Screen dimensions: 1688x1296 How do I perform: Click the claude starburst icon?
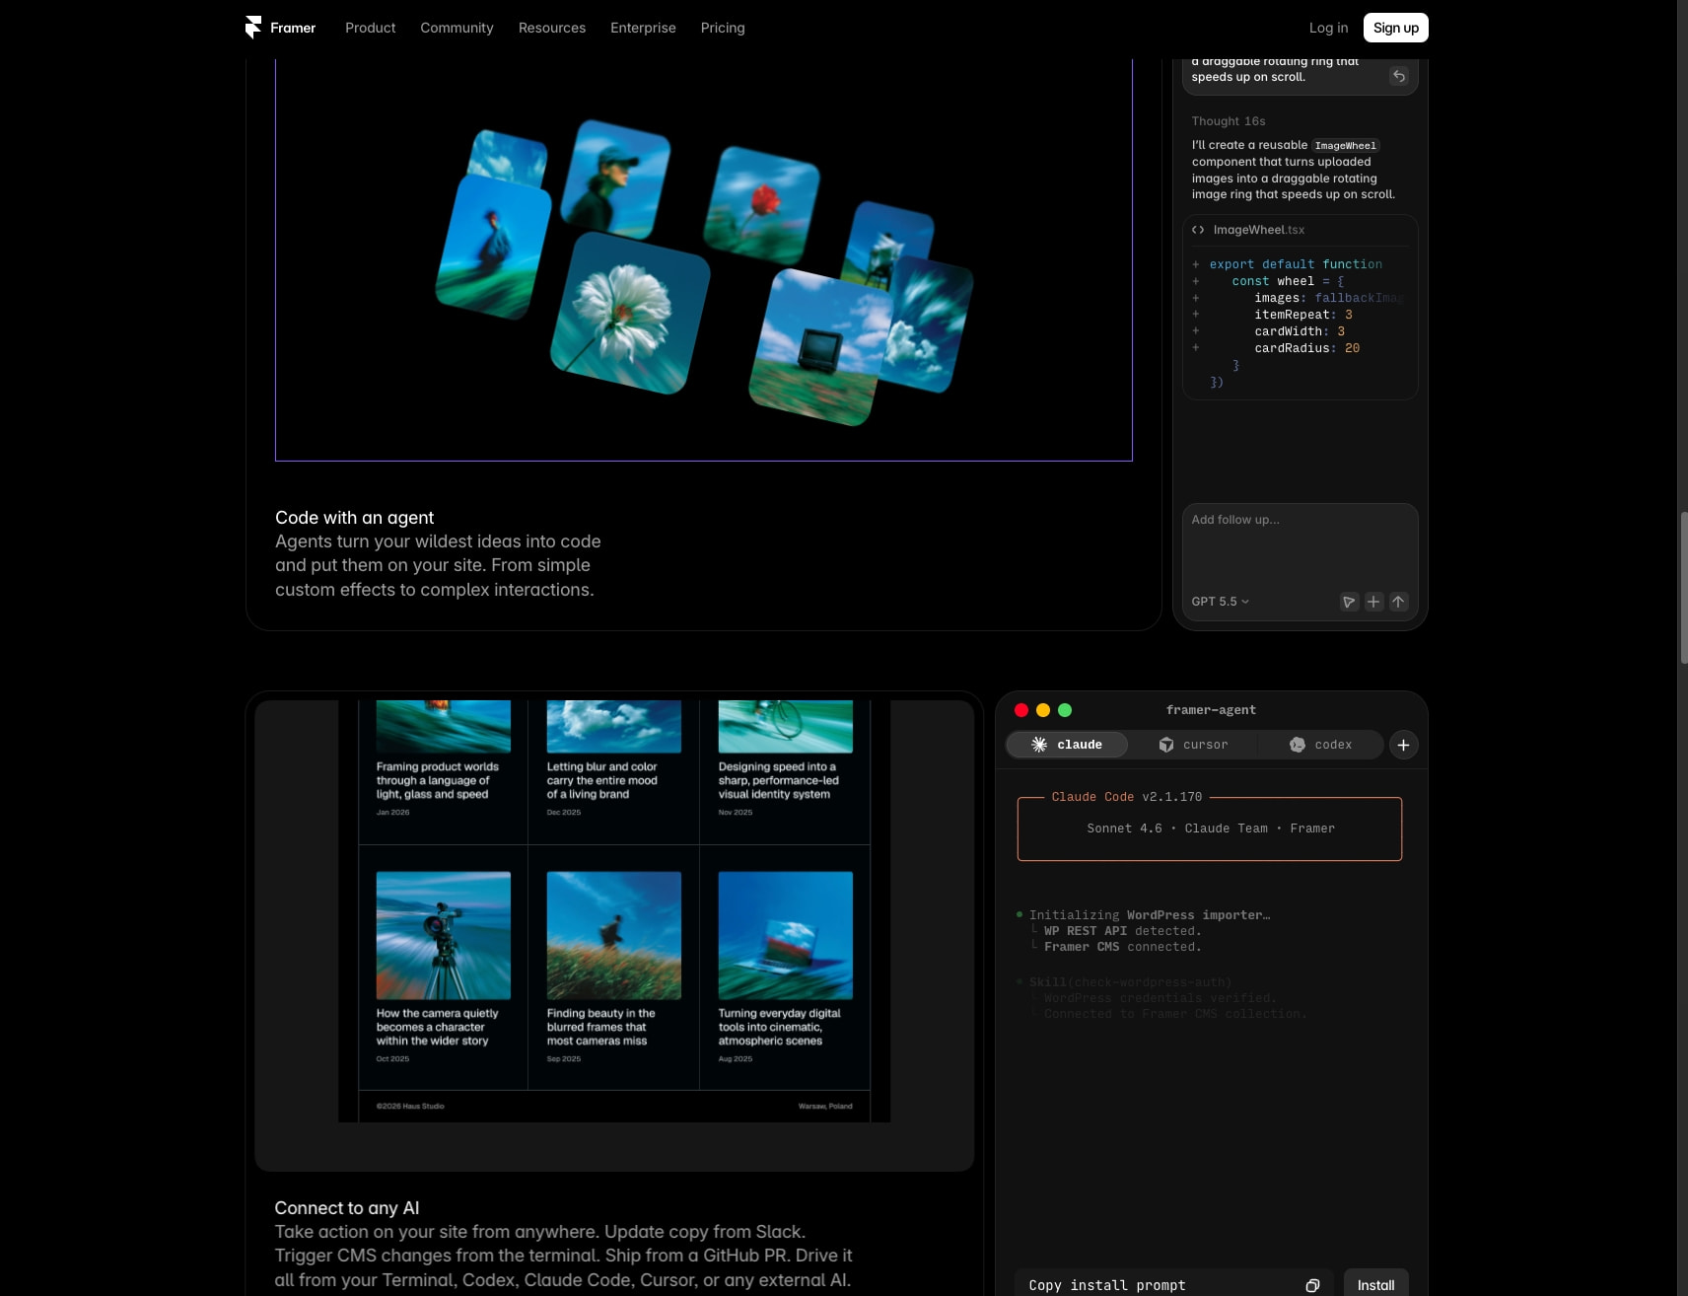point(1039,745)
